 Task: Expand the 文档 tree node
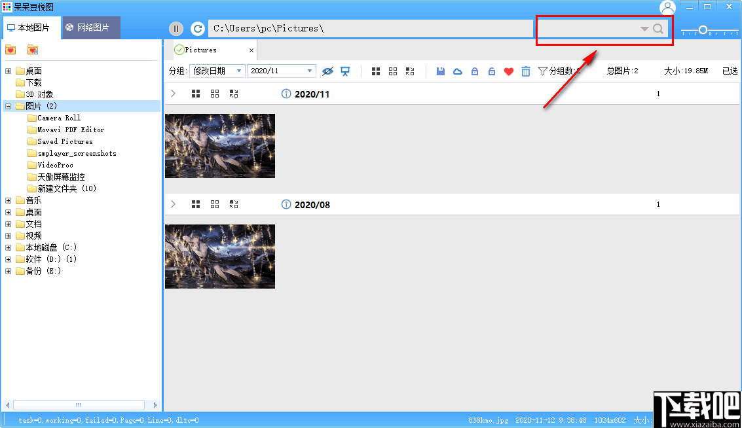tap(8, 224)
